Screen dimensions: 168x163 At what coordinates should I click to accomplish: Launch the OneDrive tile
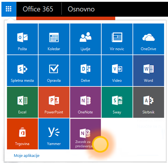(148, 39)
